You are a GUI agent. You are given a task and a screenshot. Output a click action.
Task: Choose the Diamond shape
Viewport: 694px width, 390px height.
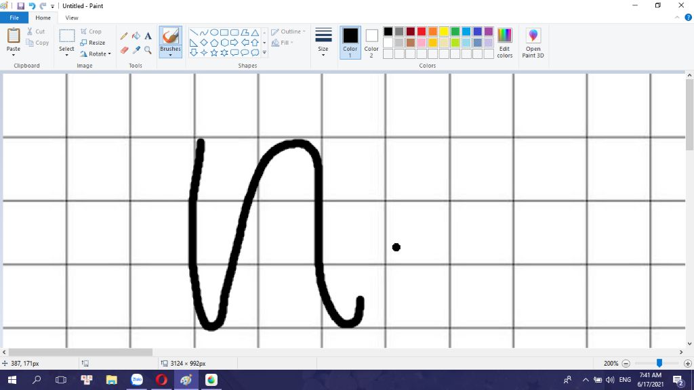click(203, 43)
